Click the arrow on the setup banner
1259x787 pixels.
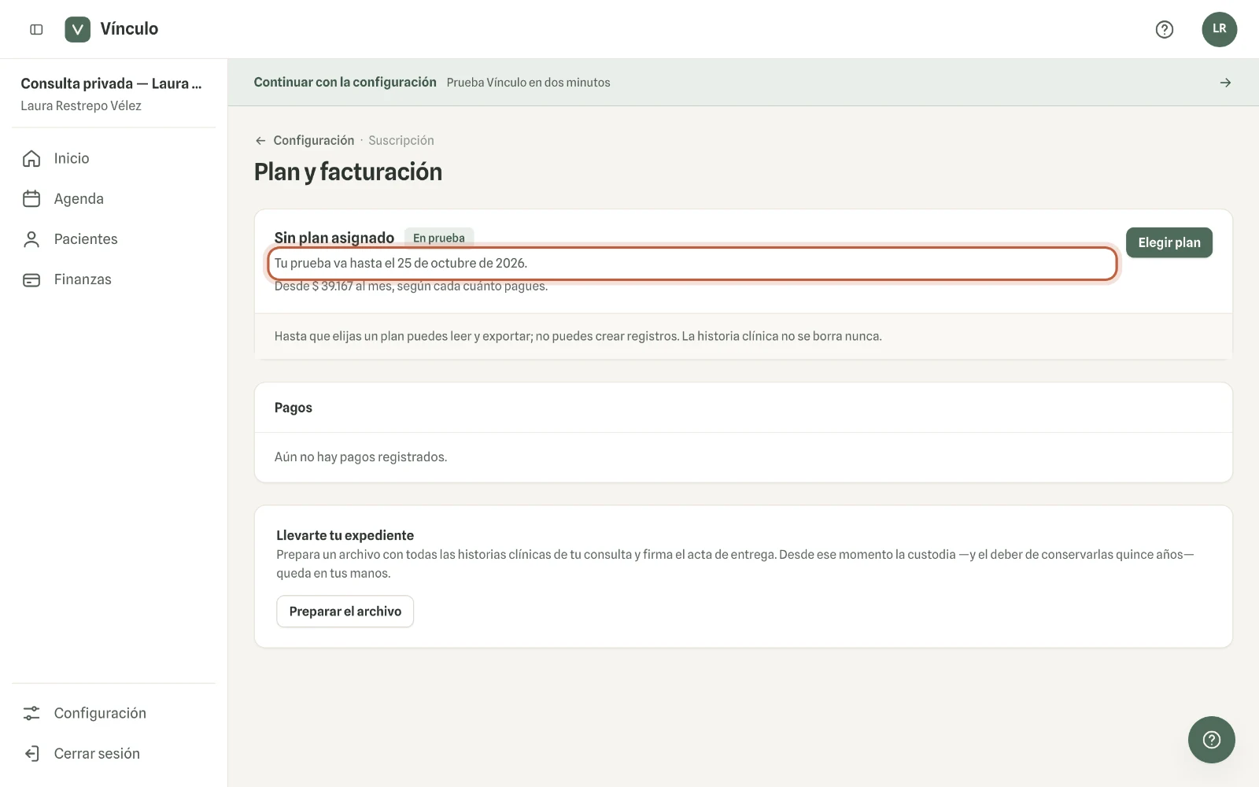pyautogui.click(x=1225, y=83)
